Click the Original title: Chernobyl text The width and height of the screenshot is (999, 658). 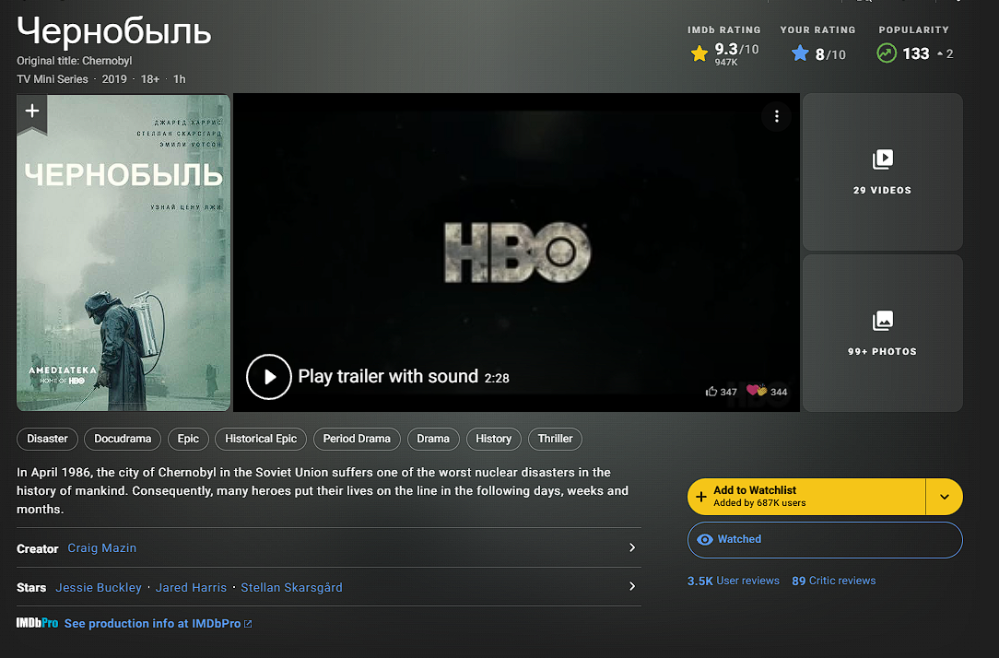(74, 61)
